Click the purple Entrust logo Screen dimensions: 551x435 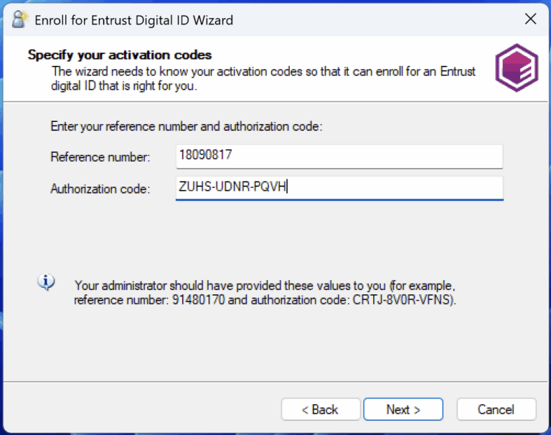click(x=516, y=67)
